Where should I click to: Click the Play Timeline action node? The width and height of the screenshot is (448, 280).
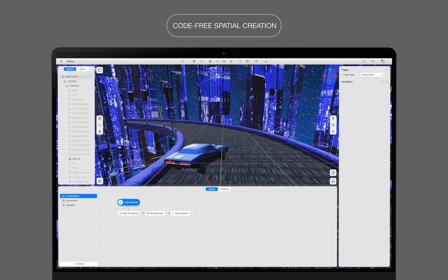[181, 213]
